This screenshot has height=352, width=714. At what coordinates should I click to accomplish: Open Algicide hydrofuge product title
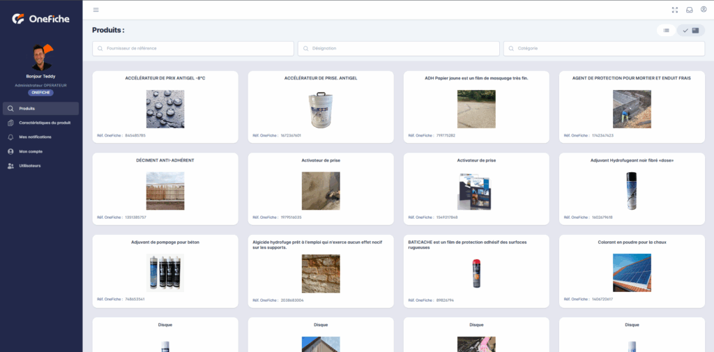click(x=317, y=245)
